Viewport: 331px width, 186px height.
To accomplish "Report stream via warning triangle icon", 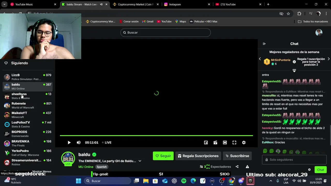I will click(x=247, y=167).
